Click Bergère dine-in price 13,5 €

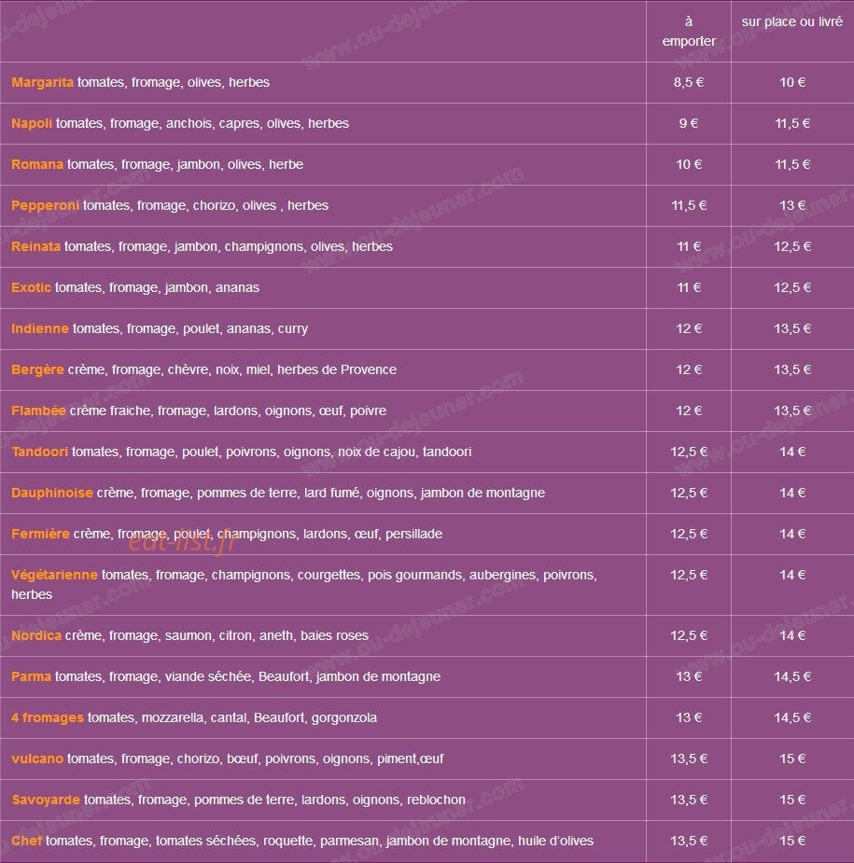[x=792, y=369]
